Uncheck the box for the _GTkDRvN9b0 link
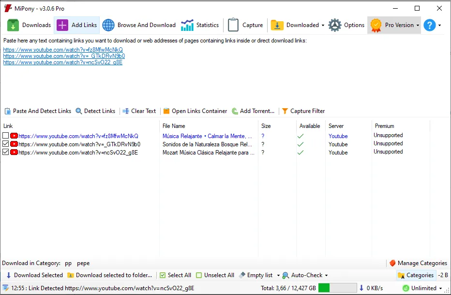Screen dimensions: 451x295 point(5,144)
